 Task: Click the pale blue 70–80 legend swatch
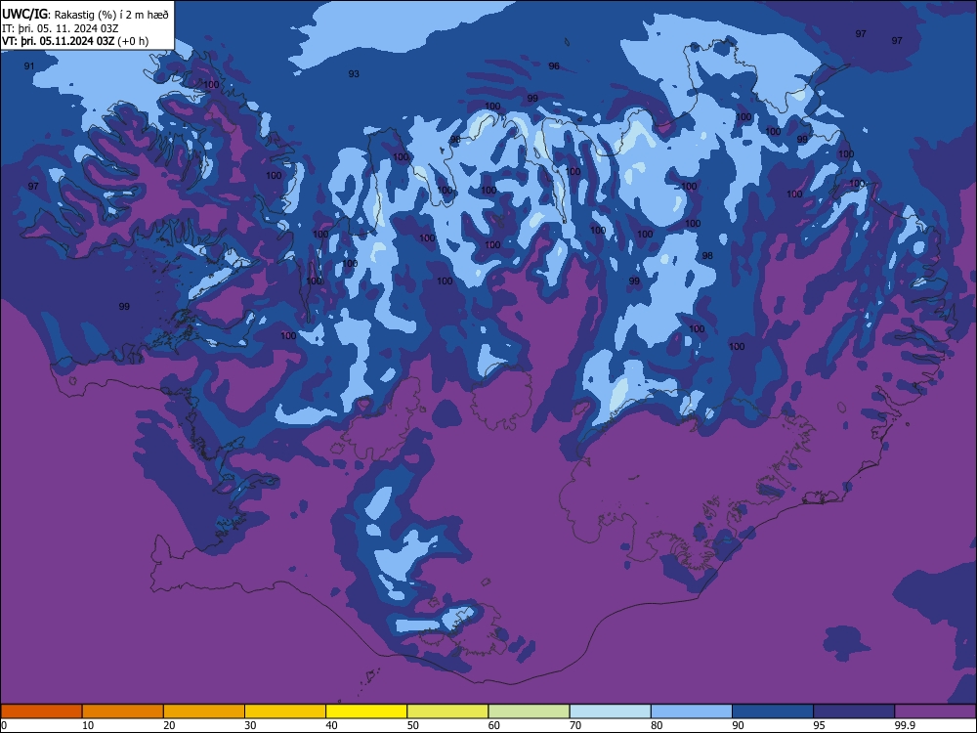(610, 711)
